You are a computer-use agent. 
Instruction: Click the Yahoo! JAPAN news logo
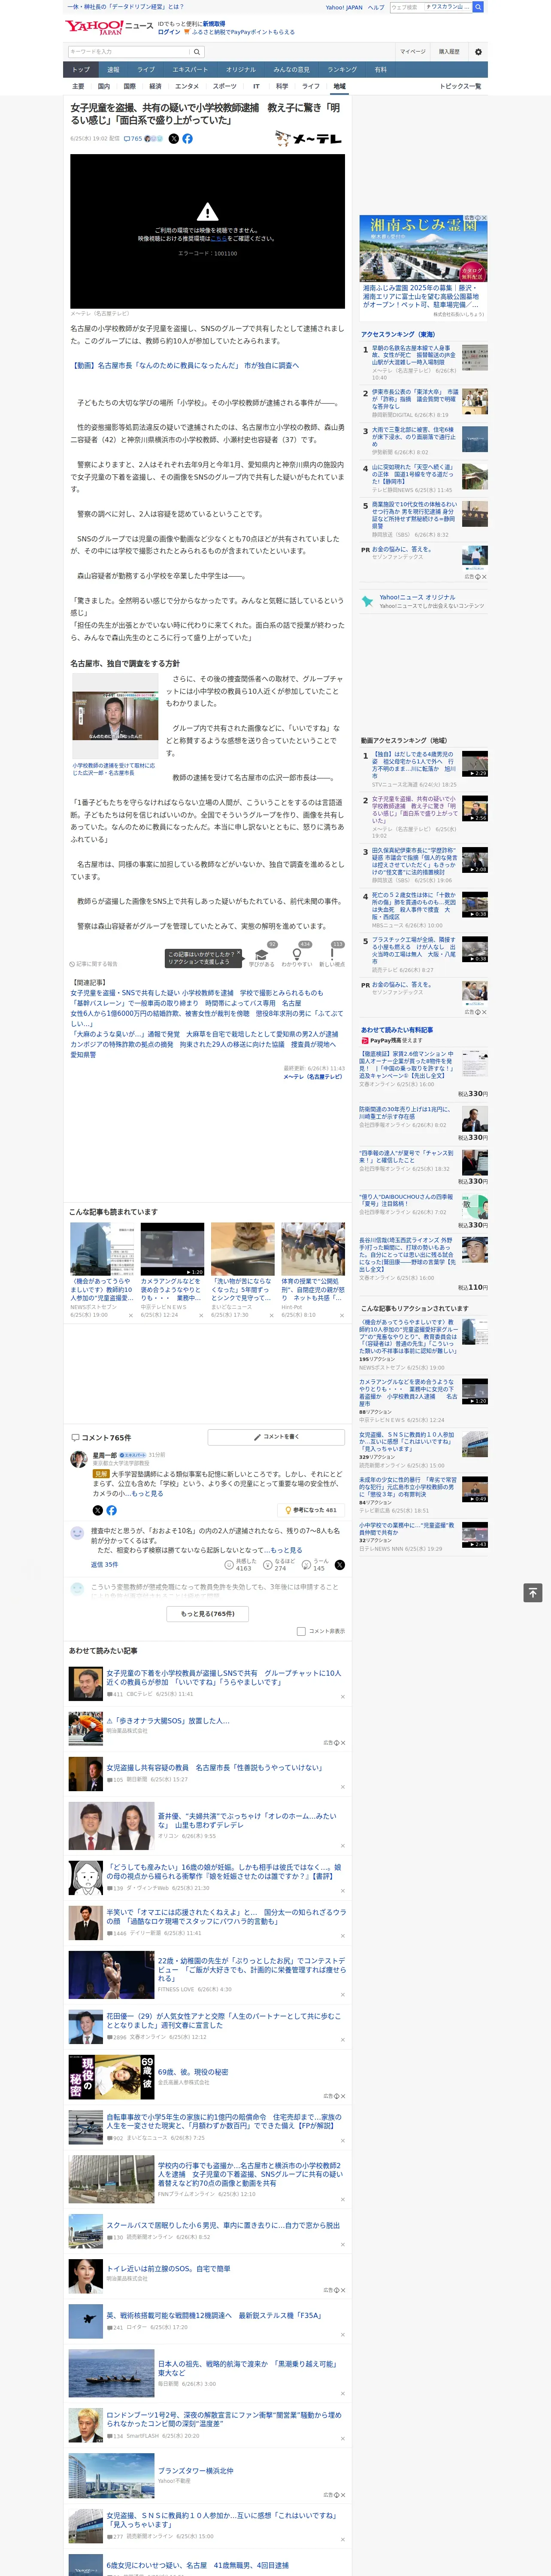(108, 27)
